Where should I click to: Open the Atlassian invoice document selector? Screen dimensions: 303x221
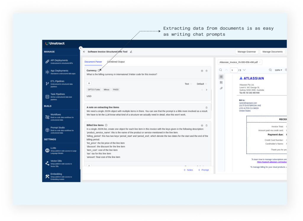[x=240, y=62]
